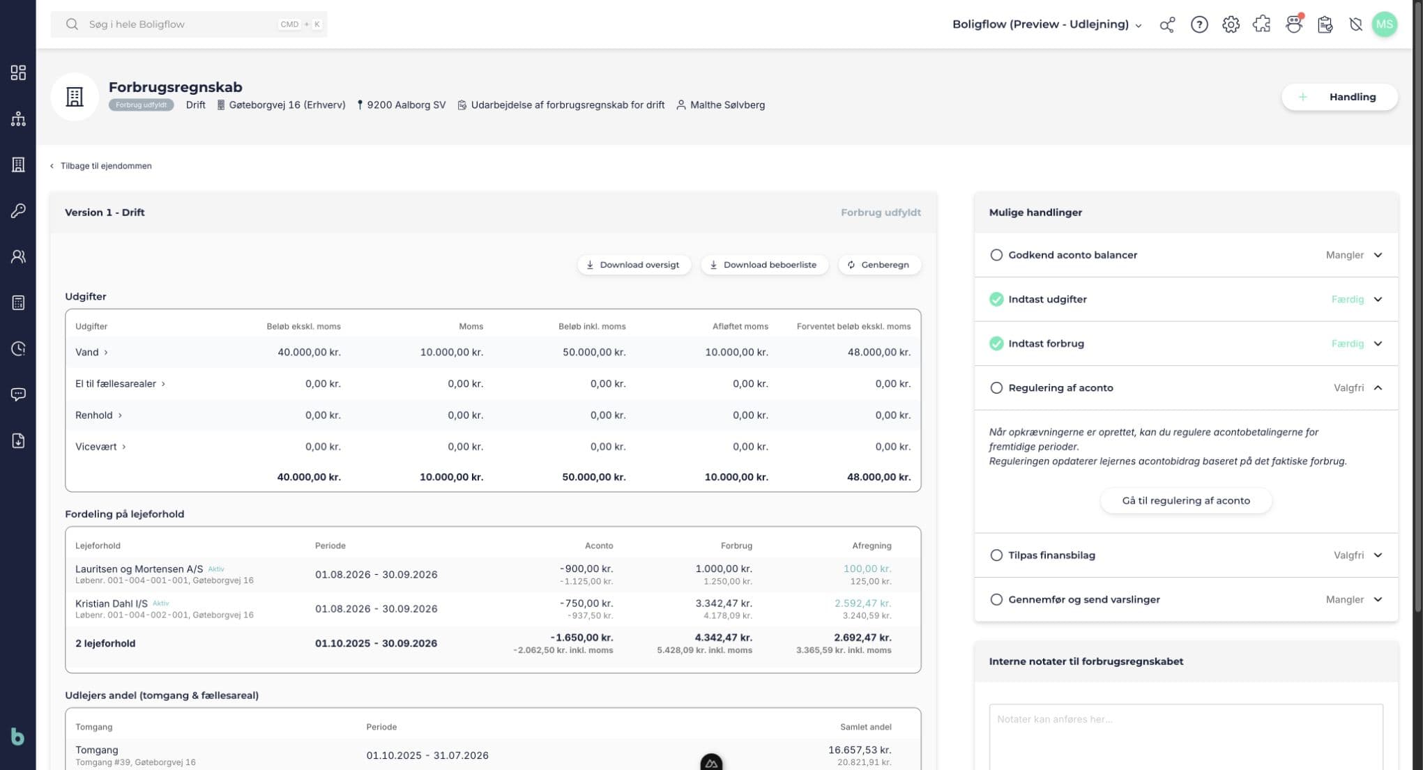Toggle the Indtast udgifter green checkmark
This screenshot has height=770, width=1423.
[996, 300]
